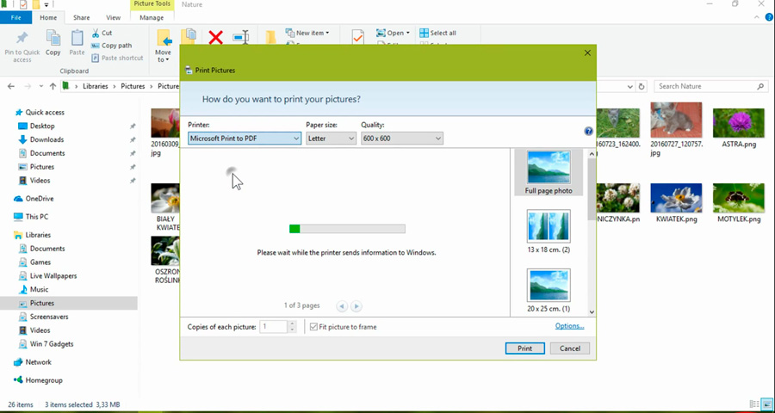This screenshot has height=413, width=775.
Task: Select Live Wallpapers in sidebar
Action: pyautogui.click(x=53, y=275)
